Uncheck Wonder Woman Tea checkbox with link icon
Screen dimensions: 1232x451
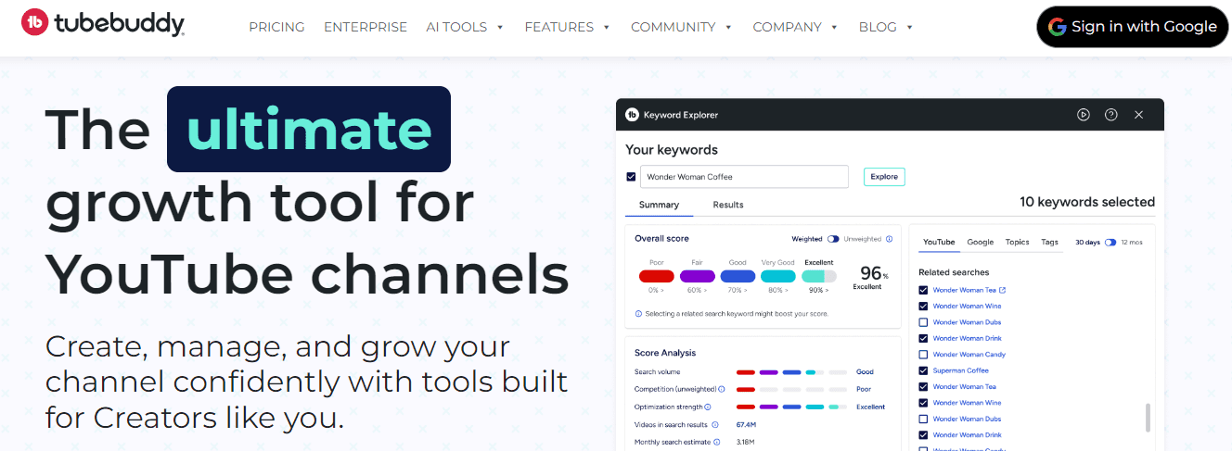(923, 290)
